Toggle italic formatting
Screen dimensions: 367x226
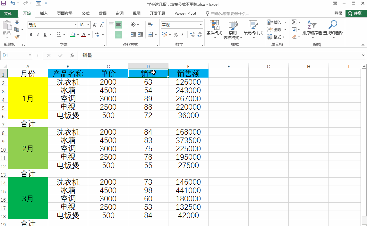click(38, 35)
